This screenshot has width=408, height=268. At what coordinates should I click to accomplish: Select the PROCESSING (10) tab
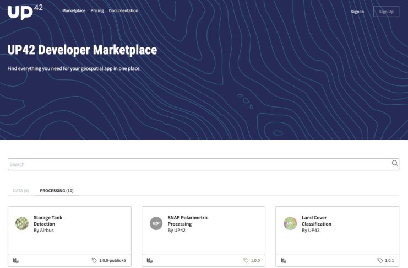tap(57, 191)
